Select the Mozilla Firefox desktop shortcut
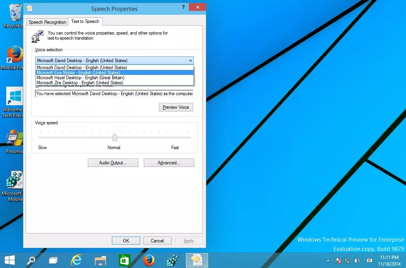Viewport: 406px width, 268px height. click(x=13, y=58)
